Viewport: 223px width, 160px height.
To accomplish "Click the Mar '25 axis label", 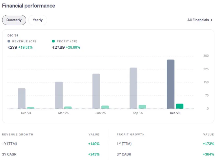I will point(63,113).
